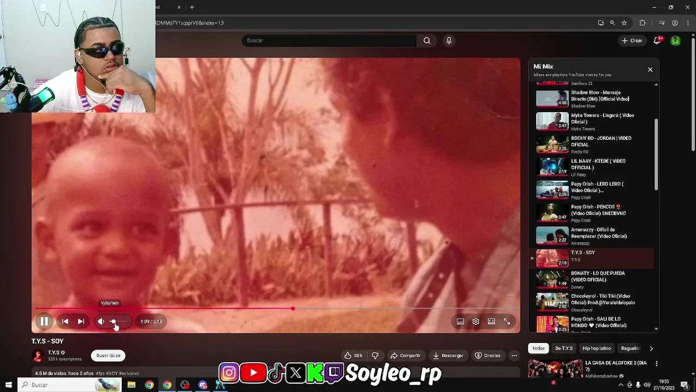The image size is (696, 392).
Task: Open the YouTube account avatar menu
Action: (x=675, y=40)
